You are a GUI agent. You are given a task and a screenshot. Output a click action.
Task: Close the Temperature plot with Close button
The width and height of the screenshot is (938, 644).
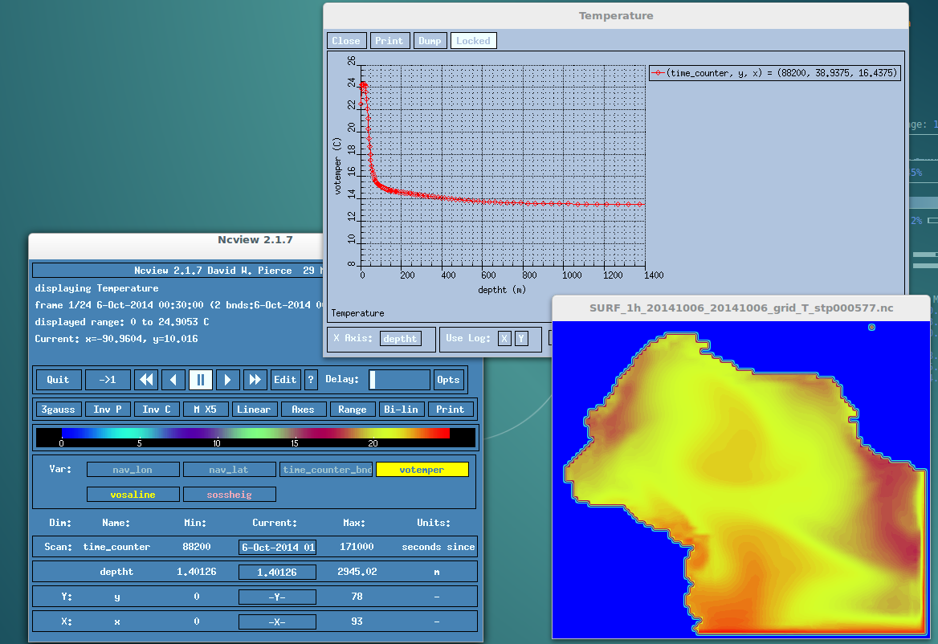pos(346,41)
